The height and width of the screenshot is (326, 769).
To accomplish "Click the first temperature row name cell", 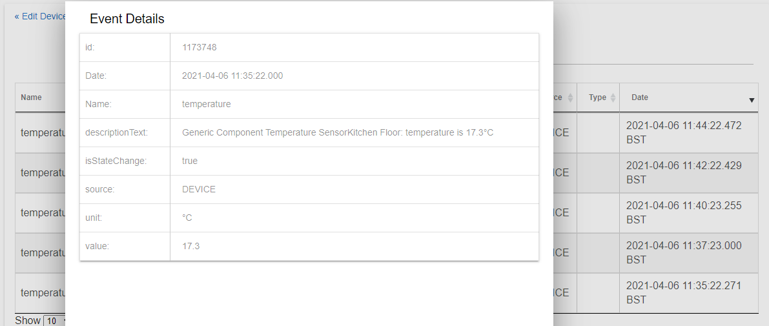I will click(x=43, y=133).
